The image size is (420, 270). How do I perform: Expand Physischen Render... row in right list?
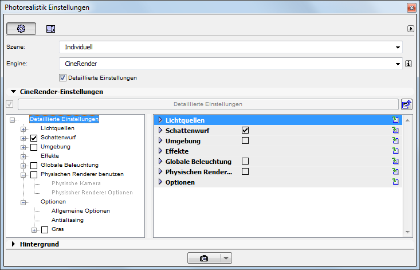point(160,171)
